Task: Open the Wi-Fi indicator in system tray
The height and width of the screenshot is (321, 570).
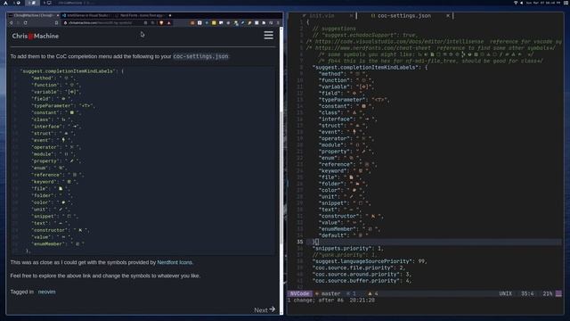Action: click(516, 3)
